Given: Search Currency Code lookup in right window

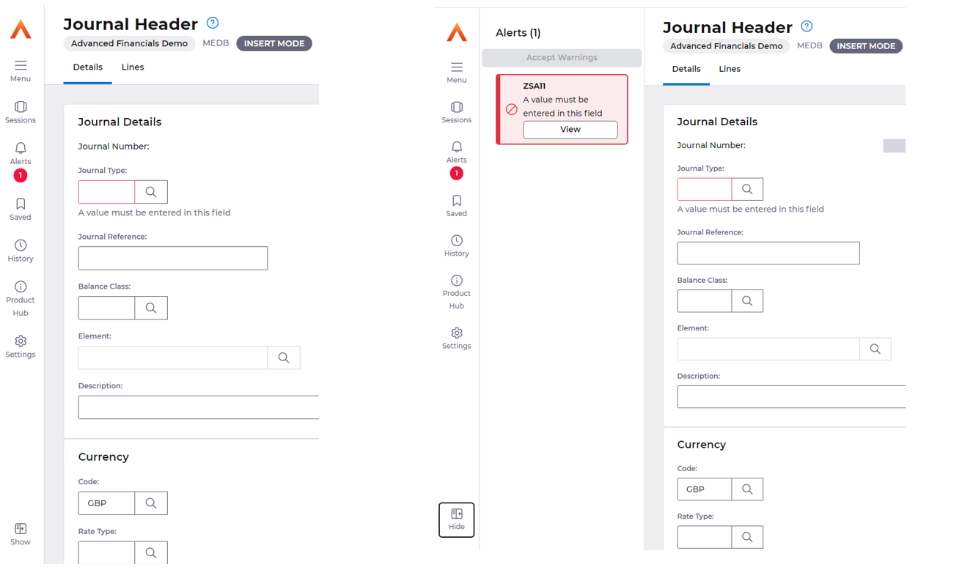Looking at the screenshot, I should tap(747, 489).
